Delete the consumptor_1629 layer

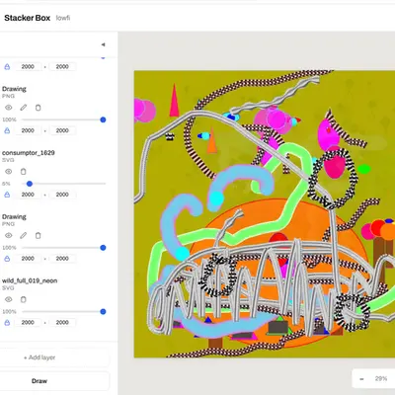[x=23, y=172]
